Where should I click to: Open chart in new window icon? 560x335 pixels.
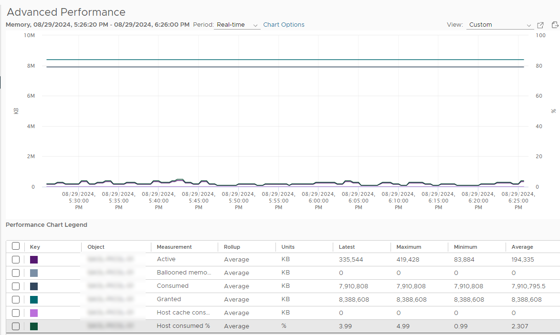tap(540, 25)
